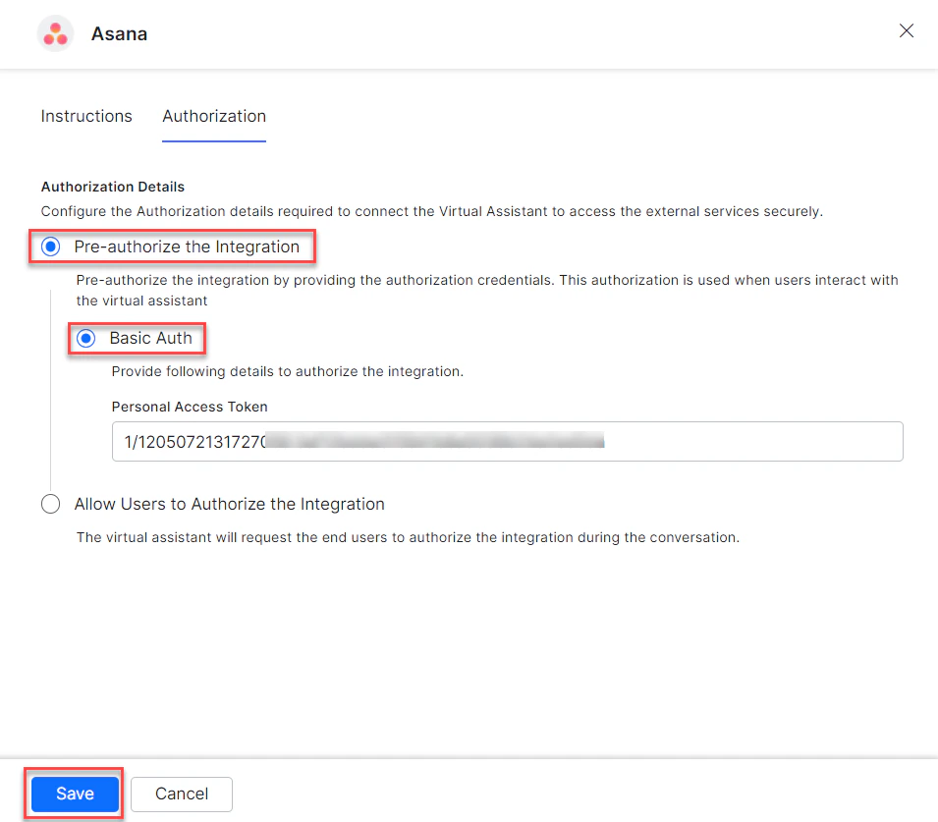Click the Authorization Details heading
938x822 pixels.
[x=113, y=187]
